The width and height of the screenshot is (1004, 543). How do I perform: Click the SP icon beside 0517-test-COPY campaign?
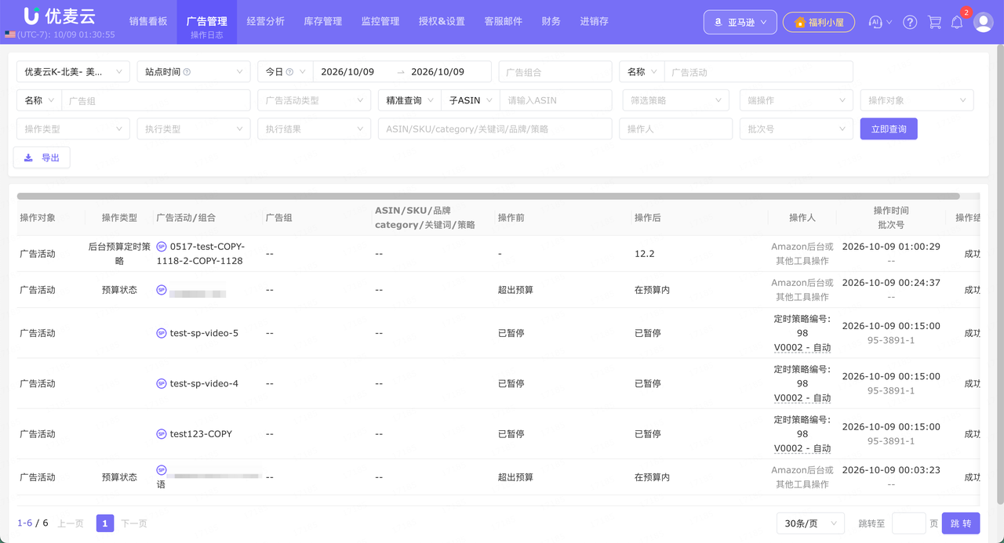click(162, 246)
